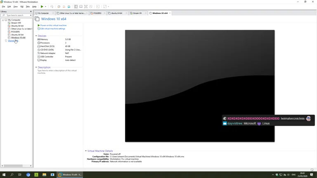The width and height of the screenshot is (317, 178).
Task: Click the Hard Disk (SCSI) device
Action: 59,47
